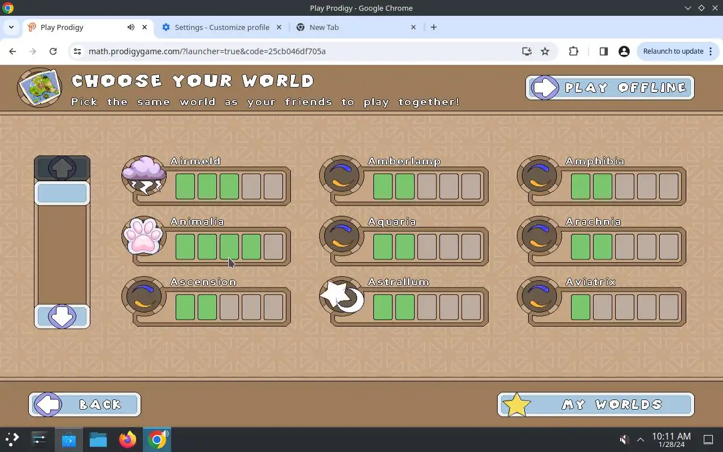Click the Arachnia world emblem
723x452 pixels.
539,236
